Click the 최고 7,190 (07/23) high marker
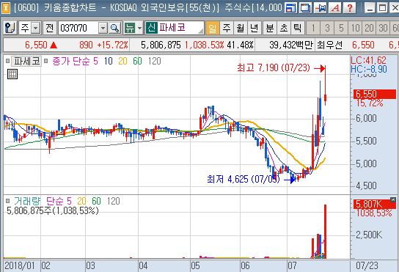Image resolution: width=399 pixels, height=272 pixels. [x=274, y=67]
